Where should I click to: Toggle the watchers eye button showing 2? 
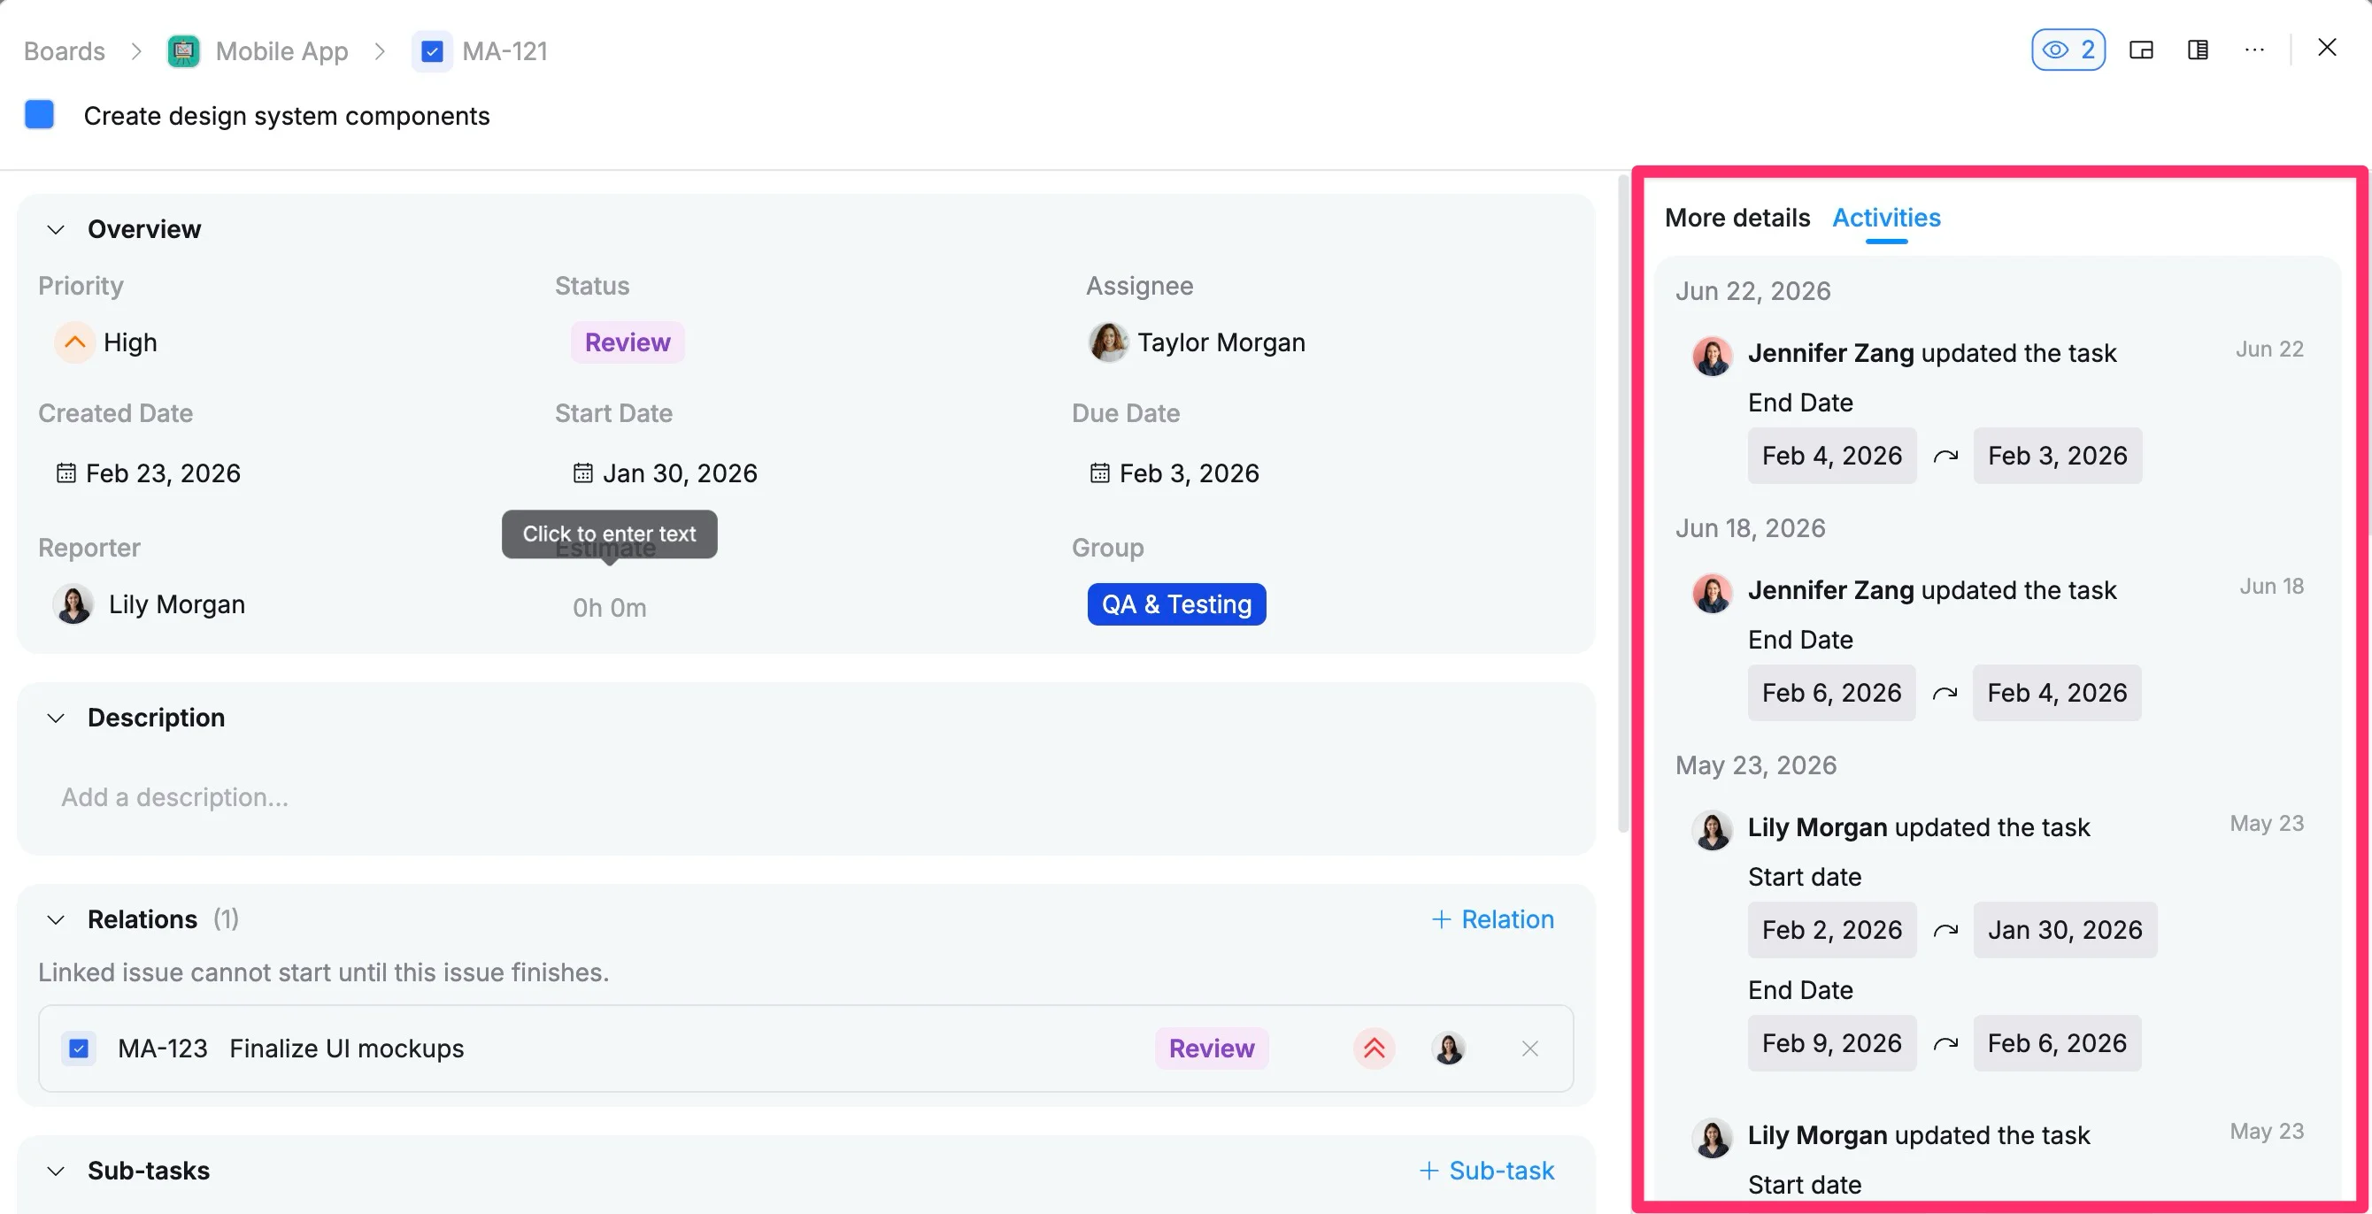(2068, 50)
